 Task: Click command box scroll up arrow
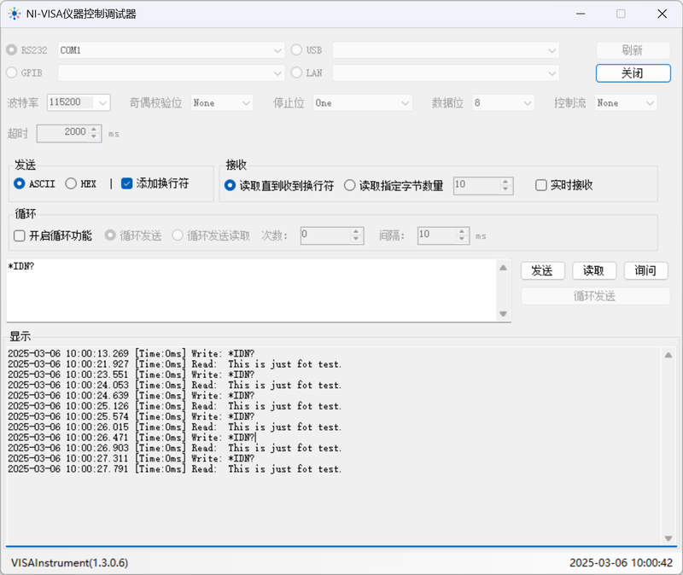(503, 267)
